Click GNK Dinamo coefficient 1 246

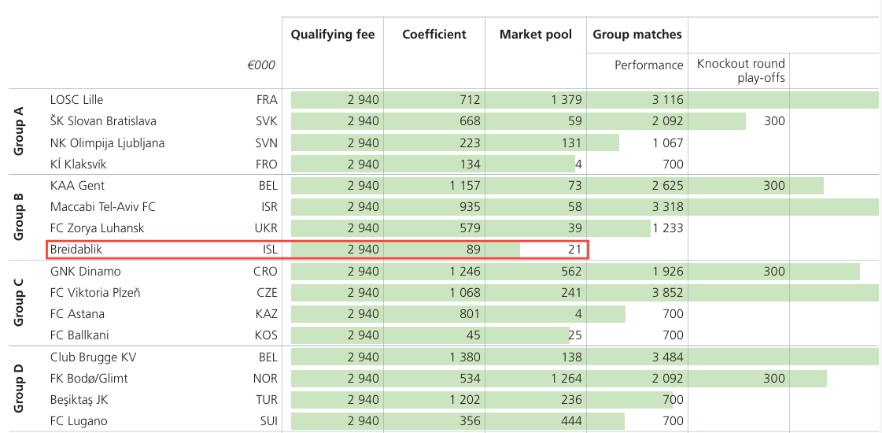[465, 272]
